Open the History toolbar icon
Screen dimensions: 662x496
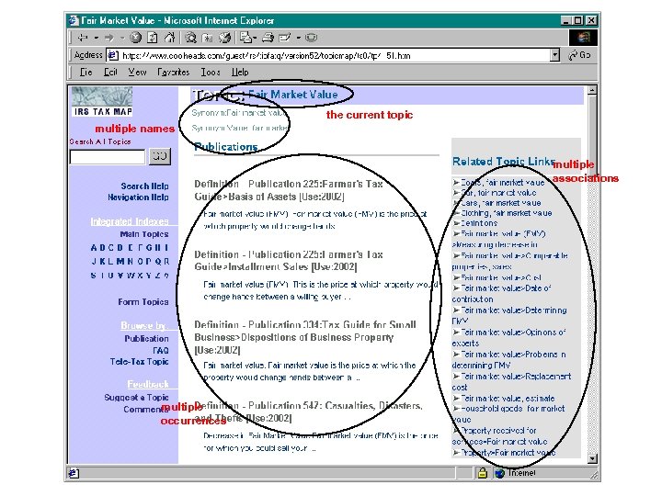click(224, 38)
